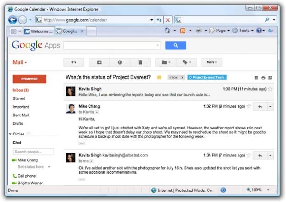
Task: Reply to Mike Chang's message with arrow
Action: [x=260, y=107]
